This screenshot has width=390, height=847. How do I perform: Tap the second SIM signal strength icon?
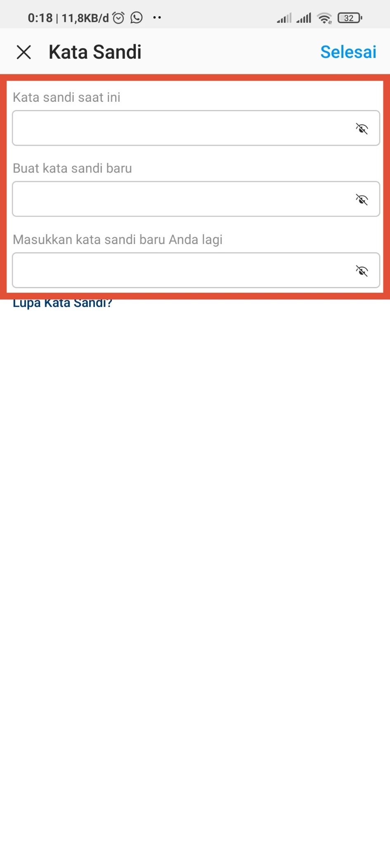(304, 18)
